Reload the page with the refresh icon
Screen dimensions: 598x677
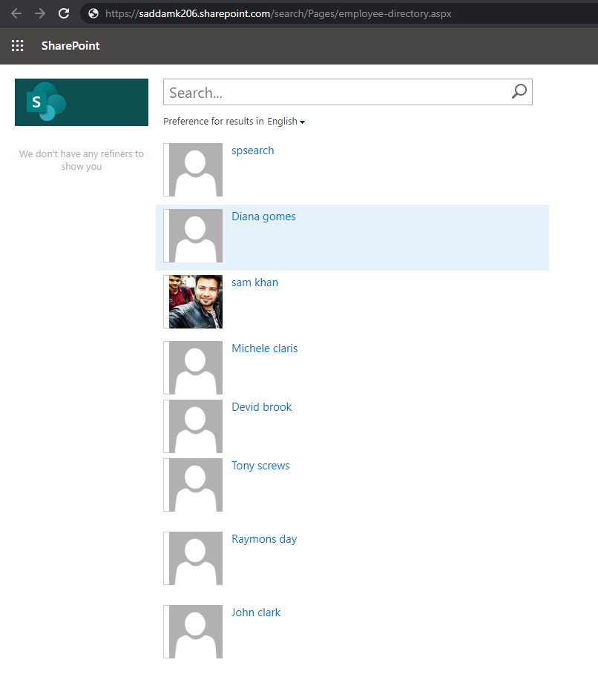pyautogui.click(x=64, y=14)
